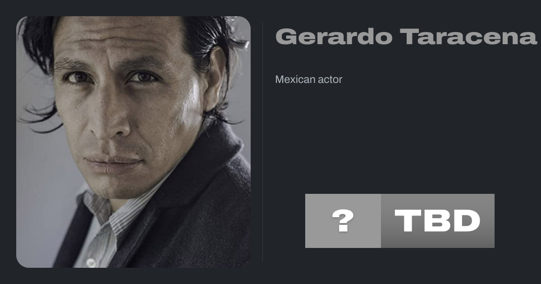Click the dark gray box behind TBD

(438, 221)
